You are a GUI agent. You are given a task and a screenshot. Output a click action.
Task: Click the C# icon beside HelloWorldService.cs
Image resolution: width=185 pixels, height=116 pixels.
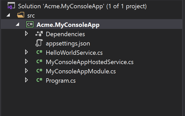pyautogui.click(x=39, y=52)
